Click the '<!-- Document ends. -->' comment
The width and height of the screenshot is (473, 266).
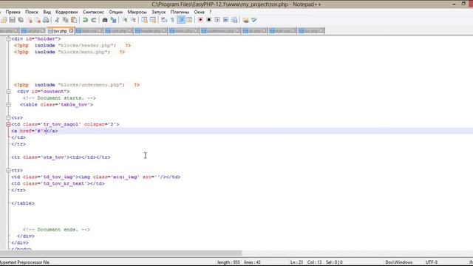pyautogui.click(x=56, y=230)
